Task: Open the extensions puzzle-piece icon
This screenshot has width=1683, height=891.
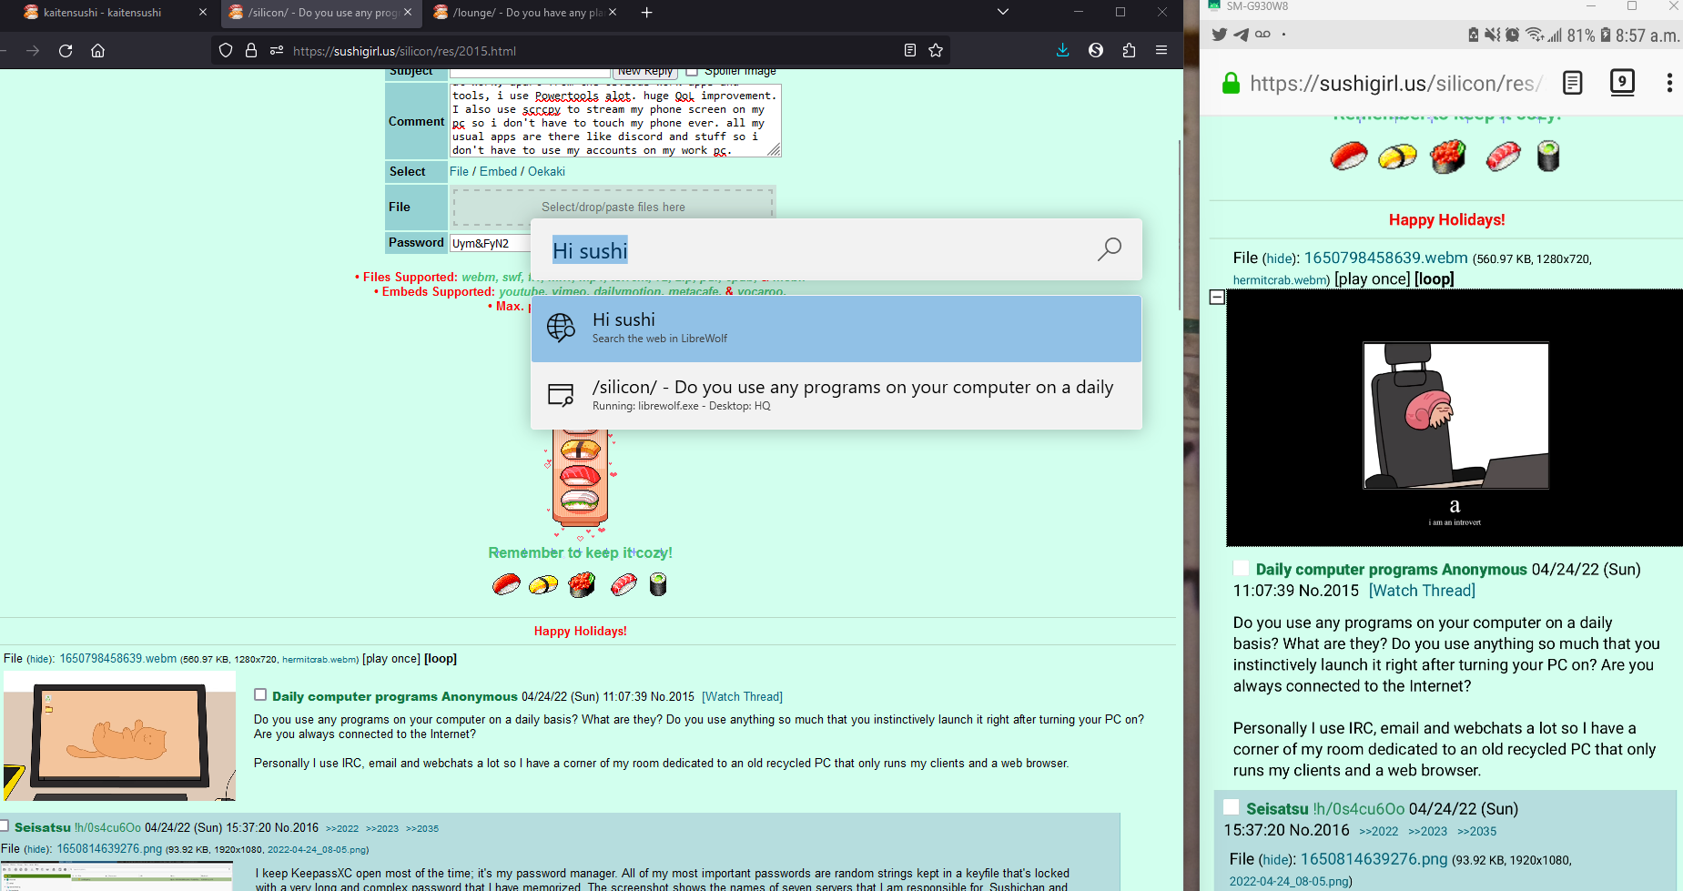Action: point(1129,51)
